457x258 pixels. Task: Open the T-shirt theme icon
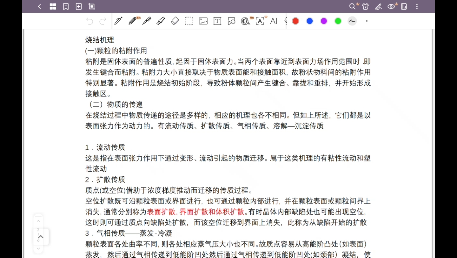click(x=366, y=6)
